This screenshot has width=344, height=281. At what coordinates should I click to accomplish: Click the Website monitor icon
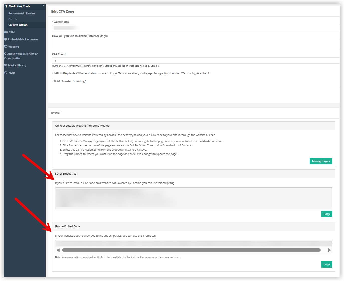pos(6,47)
